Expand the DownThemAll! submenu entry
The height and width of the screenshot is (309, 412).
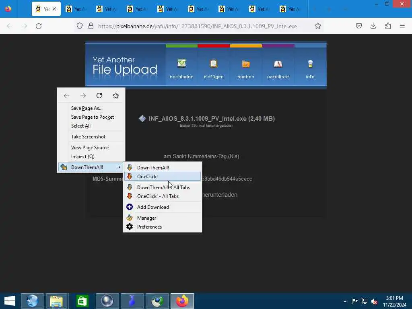click(x=91, y=167)
